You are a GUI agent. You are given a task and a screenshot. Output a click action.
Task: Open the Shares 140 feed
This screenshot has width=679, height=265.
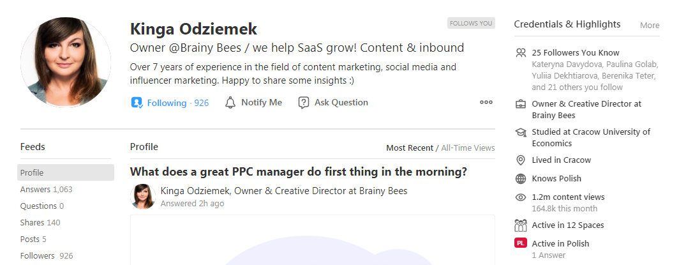(40, 223)
